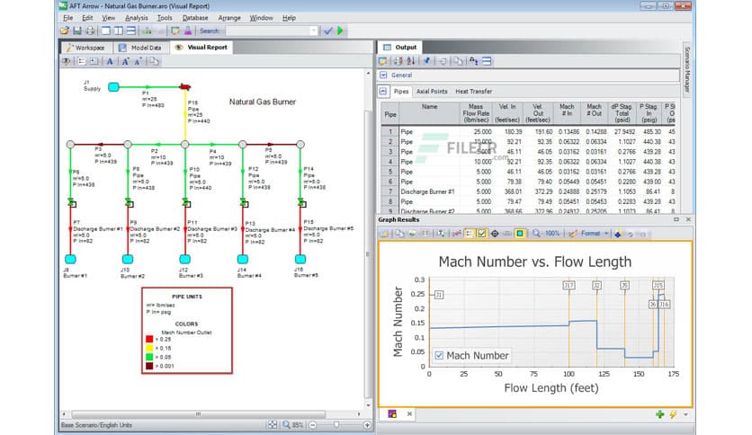Select the J1 Supply junction in Visual Report

tap(113, 86)
